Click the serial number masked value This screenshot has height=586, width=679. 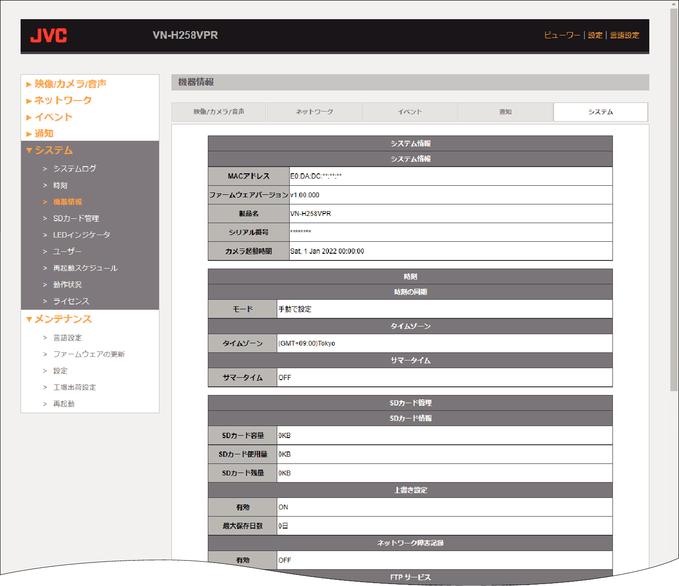pos(301,232)
